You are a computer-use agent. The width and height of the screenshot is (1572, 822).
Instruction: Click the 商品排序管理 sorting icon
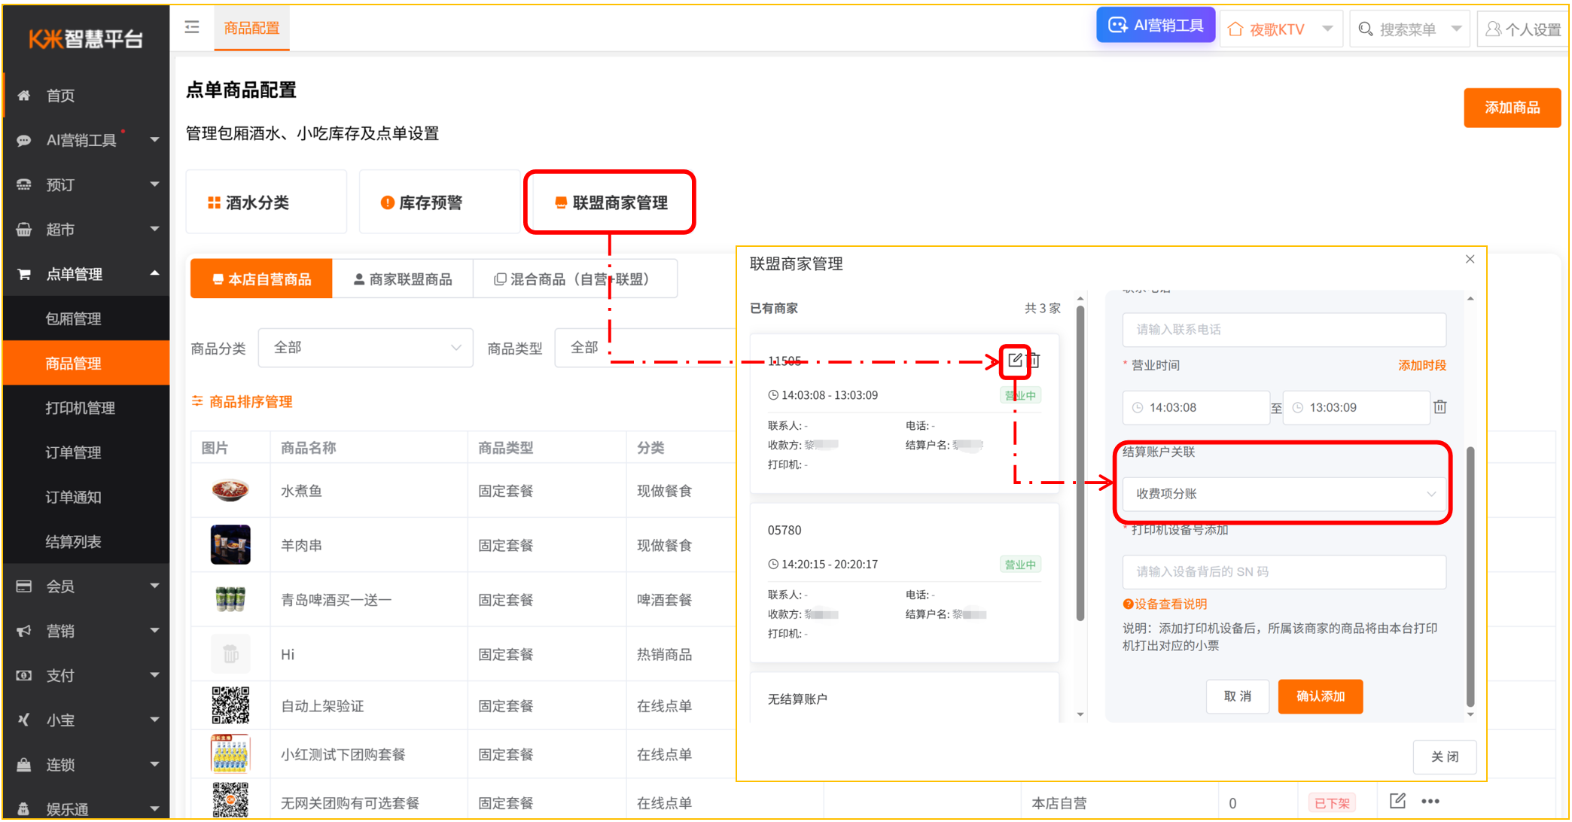click(x=197, y=401)
